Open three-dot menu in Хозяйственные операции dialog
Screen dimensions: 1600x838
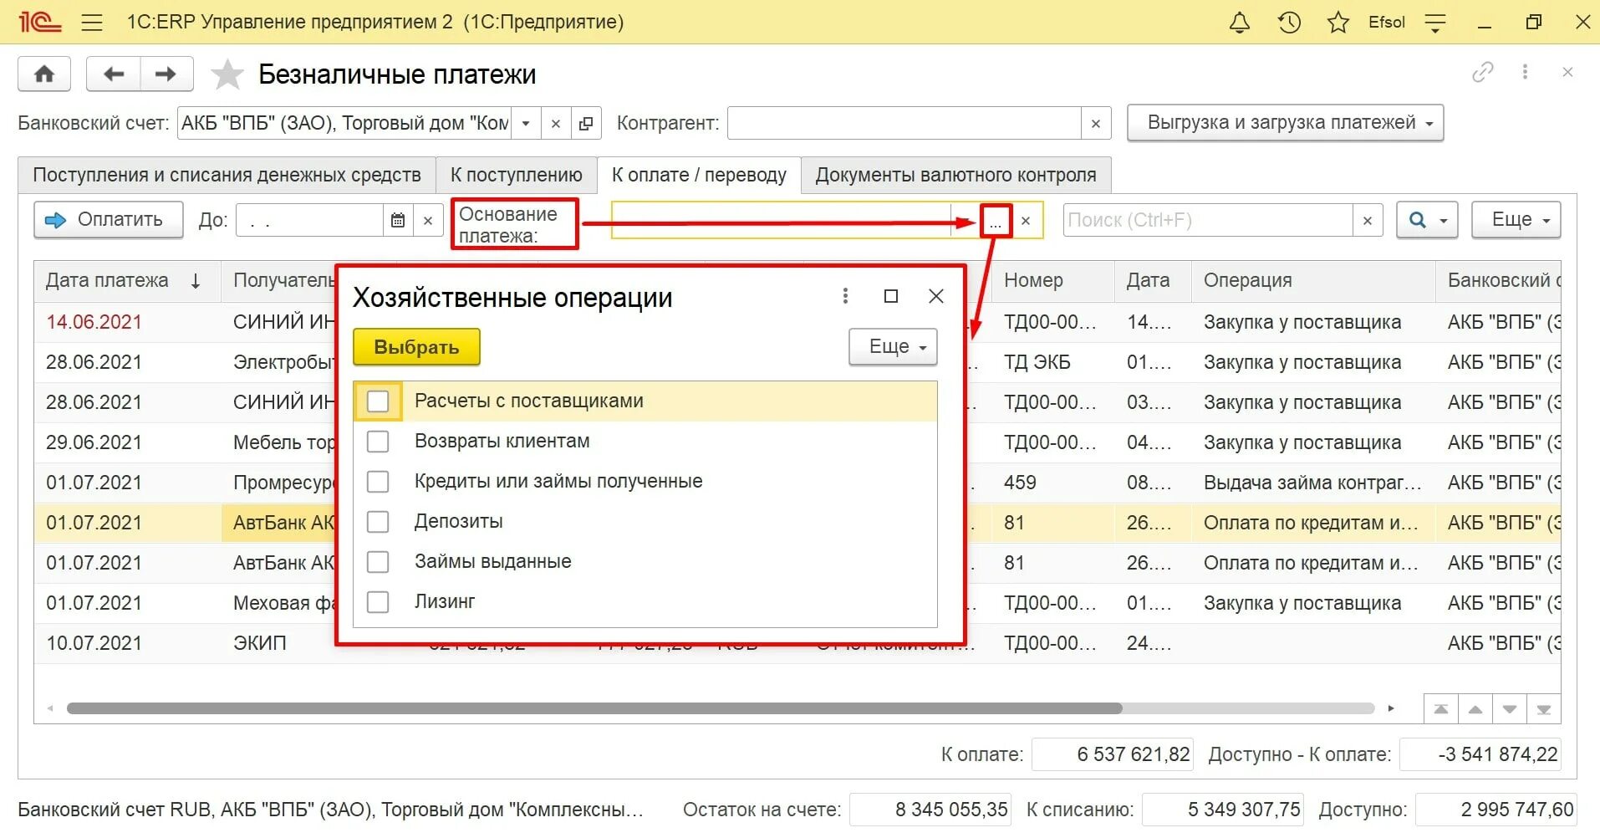pyautogui.click(x=845, y=296)
